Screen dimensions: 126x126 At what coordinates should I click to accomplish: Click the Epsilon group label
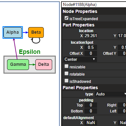coord(30,52)
